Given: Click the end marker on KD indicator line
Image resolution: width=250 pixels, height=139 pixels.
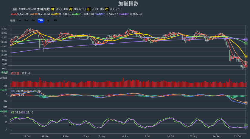Looking at the screenshot, I should coord(246,126).
